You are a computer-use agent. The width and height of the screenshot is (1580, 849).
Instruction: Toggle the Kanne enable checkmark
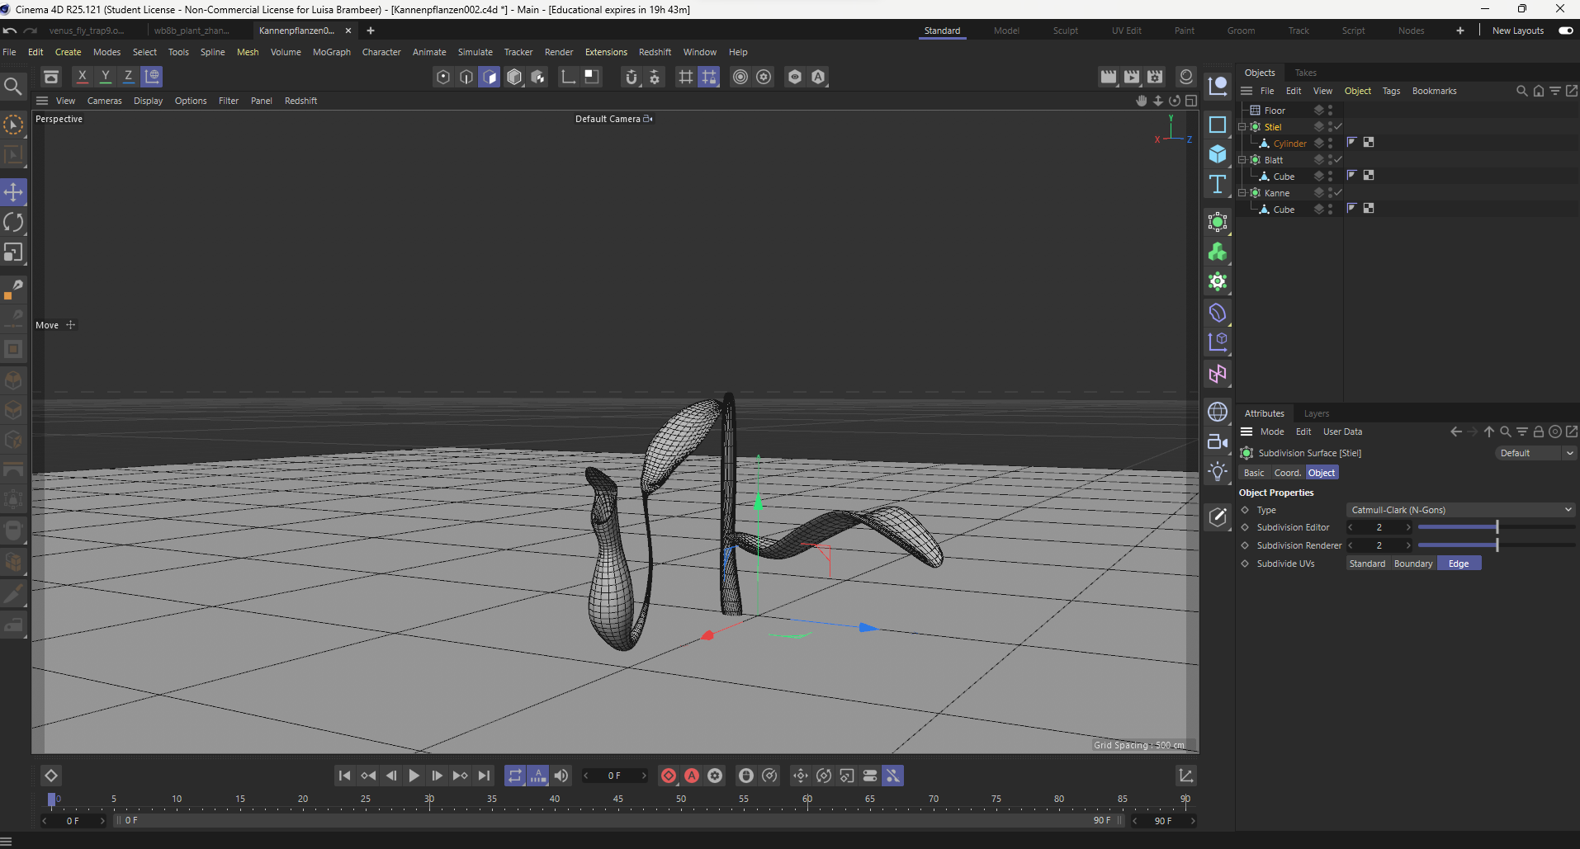coord(1338,193)
